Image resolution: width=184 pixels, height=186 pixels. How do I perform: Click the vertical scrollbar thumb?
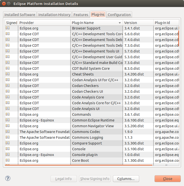[x=179, y=38]
